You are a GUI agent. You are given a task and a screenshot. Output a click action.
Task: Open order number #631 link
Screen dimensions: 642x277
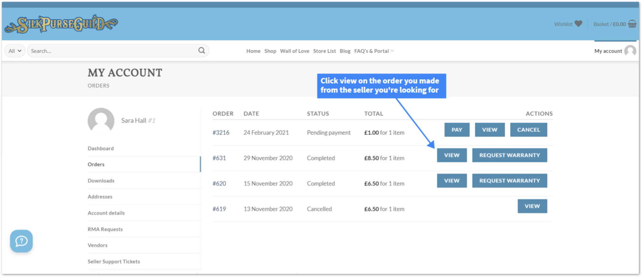tap(219, 158)
